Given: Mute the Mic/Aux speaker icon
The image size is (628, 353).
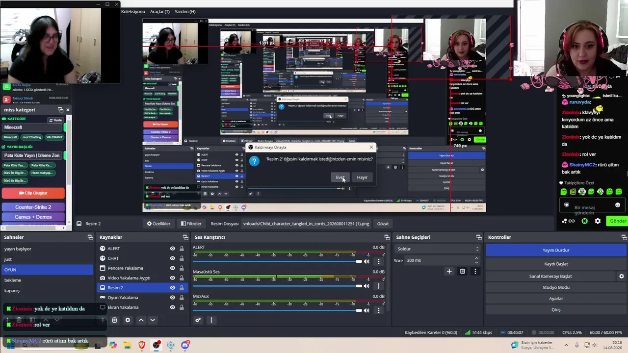Looking at the screenshot, I should tap(366, 310).
